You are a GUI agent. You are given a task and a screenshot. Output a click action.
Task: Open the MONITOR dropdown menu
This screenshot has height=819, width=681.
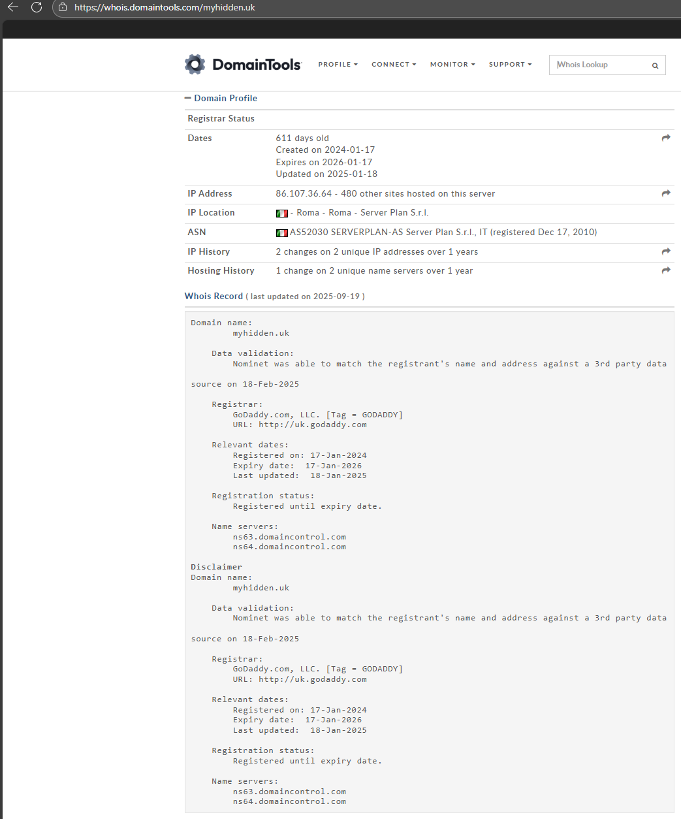pyautogui.click(x=452, y=65)
